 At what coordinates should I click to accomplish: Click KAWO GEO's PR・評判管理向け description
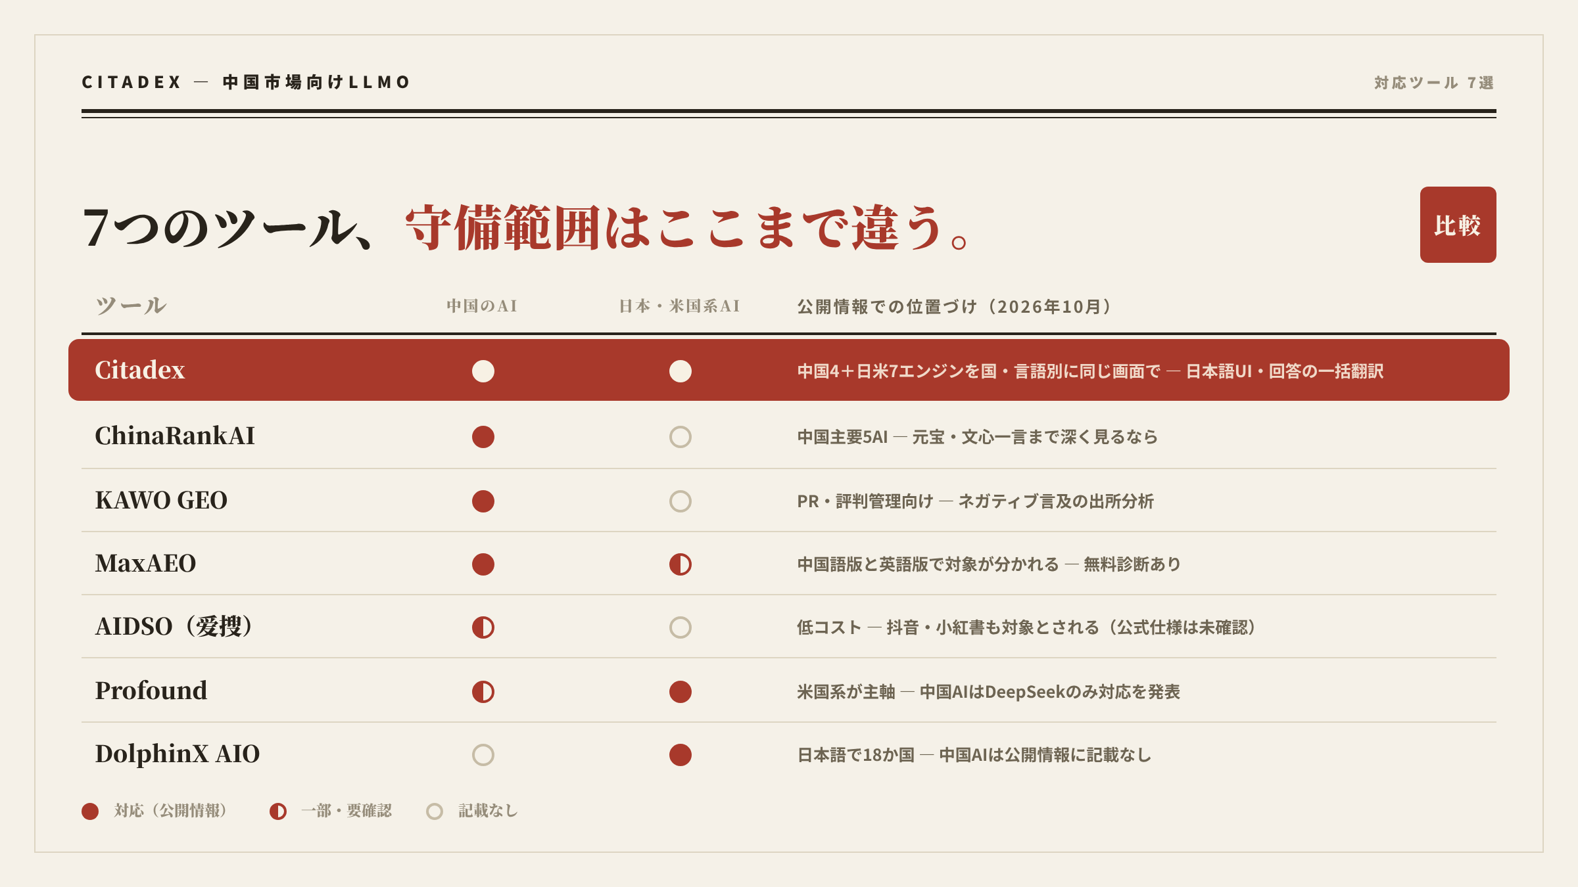coord(976,501)
